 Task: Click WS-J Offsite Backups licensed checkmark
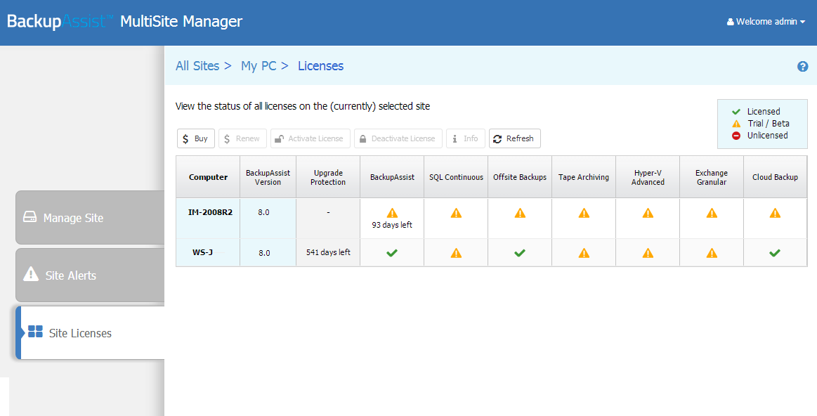click(x=520, y=253)
